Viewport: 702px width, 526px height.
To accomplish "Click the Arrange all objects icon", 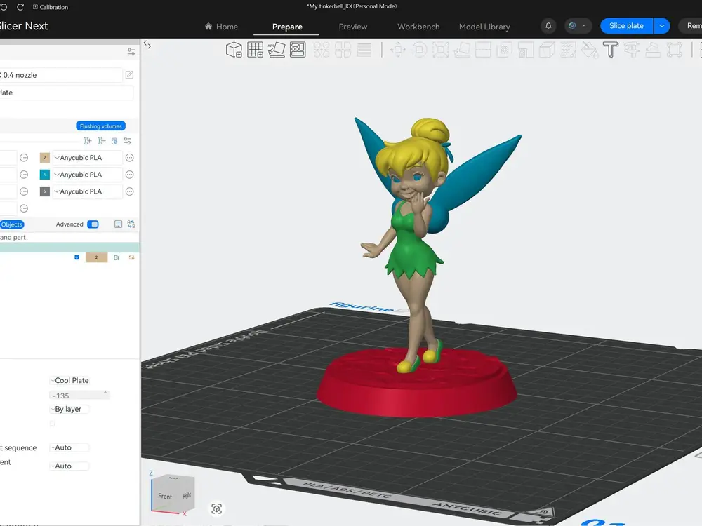I will point(298,50).
